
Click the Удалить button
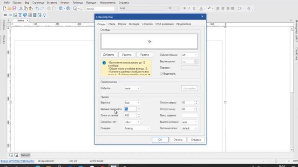click(x=127, y=55)
